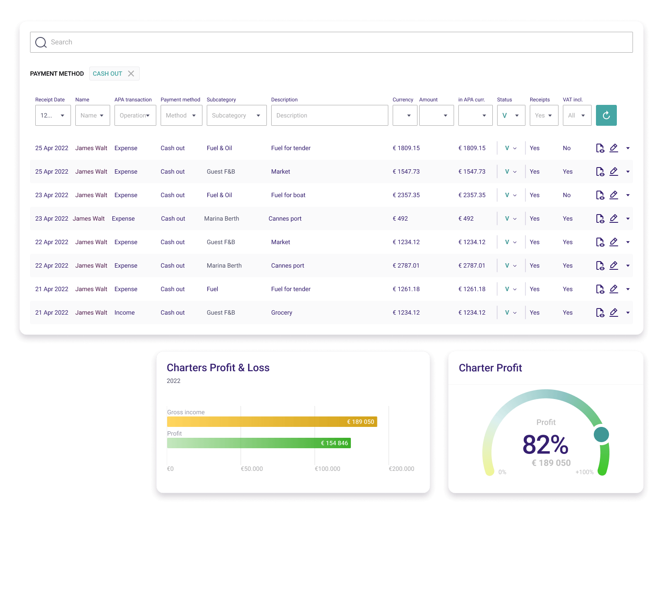The height and width of the screenshot is (594, 663).
Task: Open the VAT incl. All filter
Action: (x=577, y=115)
